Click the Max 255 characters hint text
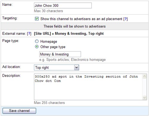 pyautogui.click(x=49, y=103)
